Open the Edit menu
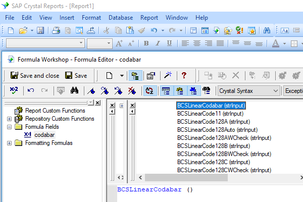The width and height of the screenshot is (303, 202). 27,18
